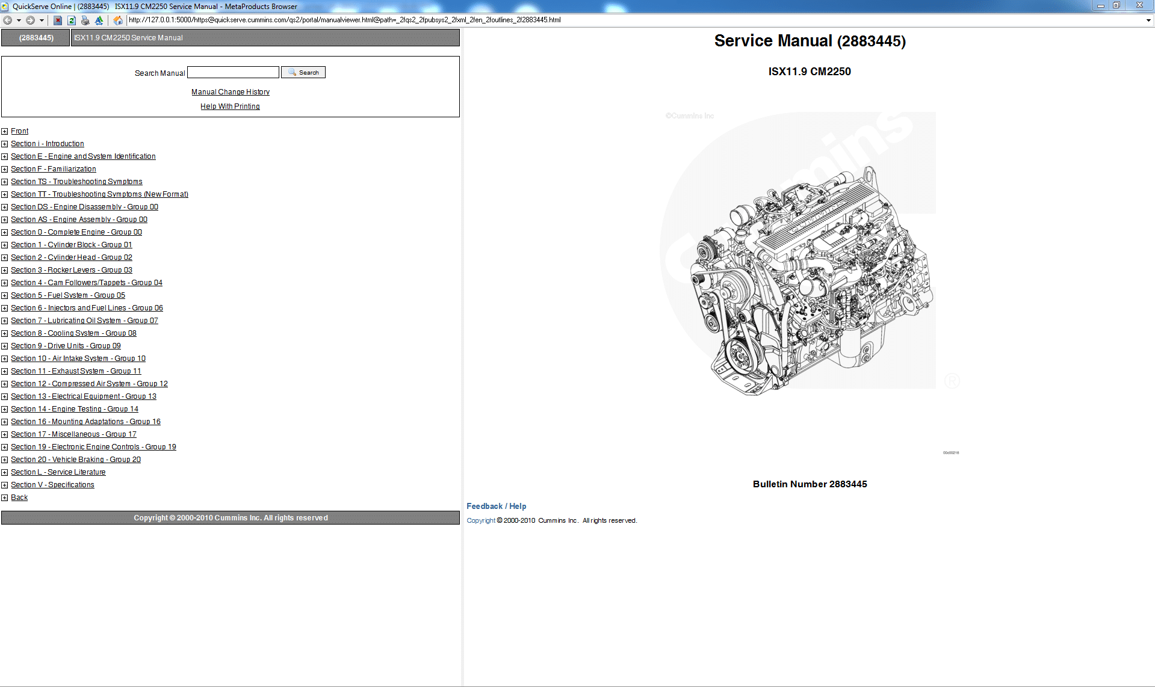Click the Stop loading page icon

click(x=57, y=20)
